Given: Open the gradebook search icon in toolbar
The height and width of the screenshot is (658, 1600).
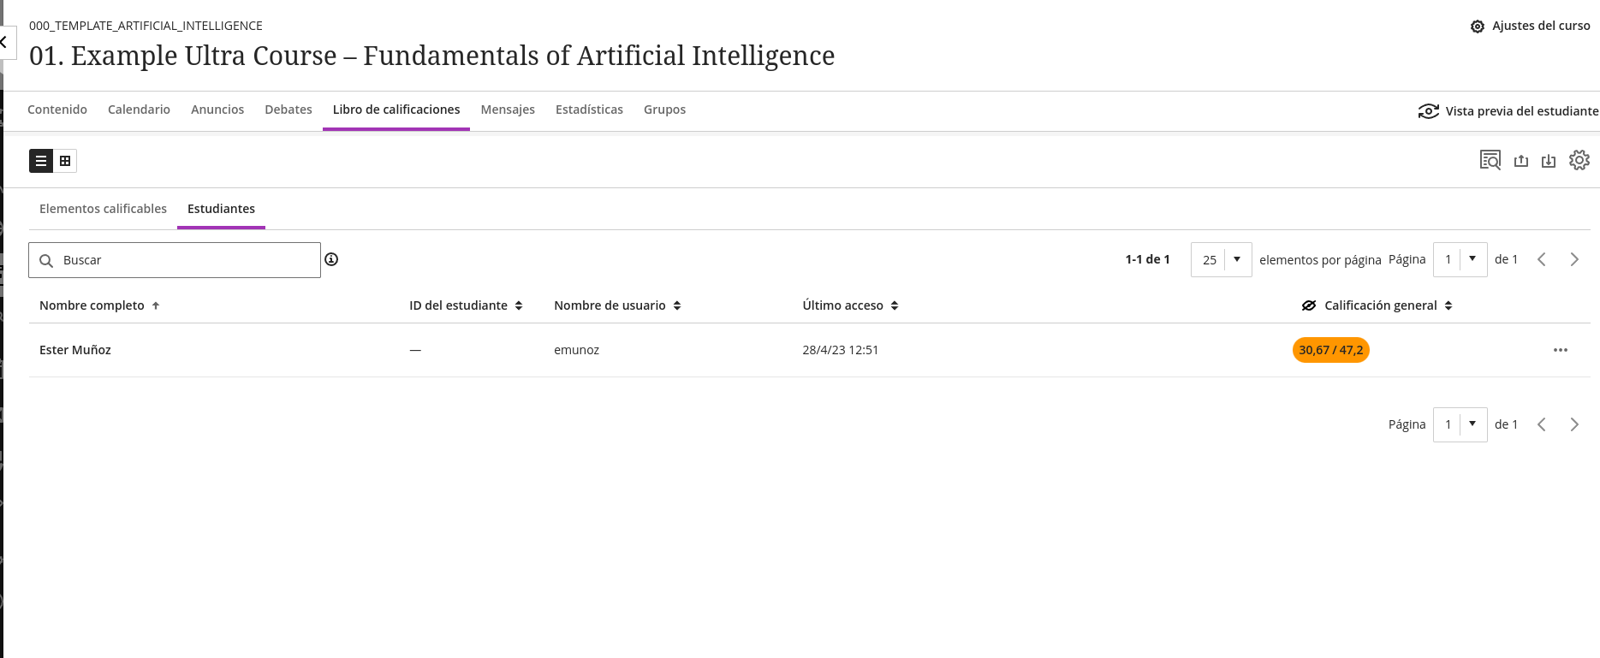Looking at the screenshot, I should tap(1490, 160).
